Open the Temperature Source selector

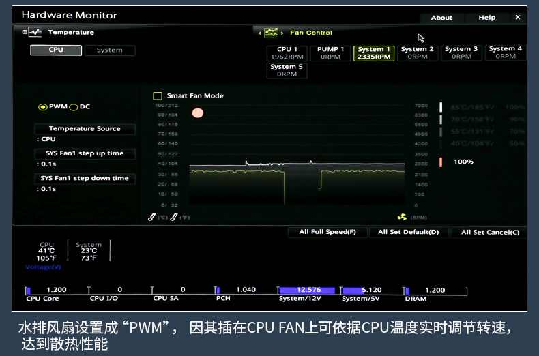coord(85,129)
